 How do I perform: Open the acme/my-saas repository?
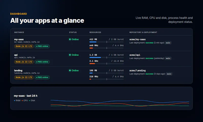138,39
